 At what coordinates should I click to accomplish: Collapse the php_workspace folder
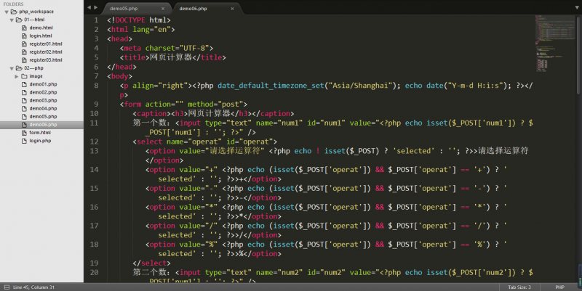pos(5,12)
